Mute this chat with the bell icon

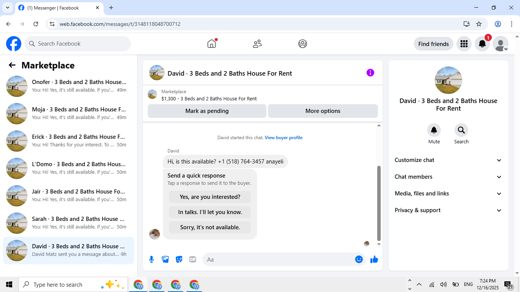(x=434, y=130)
